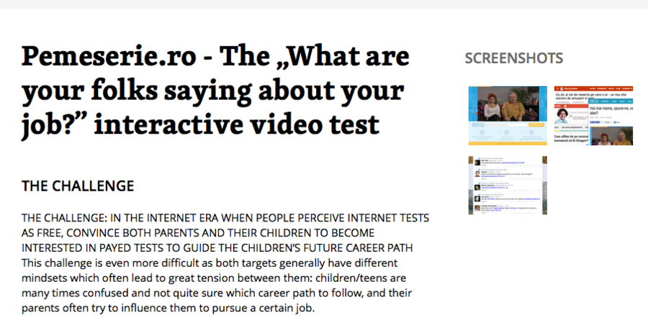Click the THE CHALLENGE section heading

tap(78, 186)
